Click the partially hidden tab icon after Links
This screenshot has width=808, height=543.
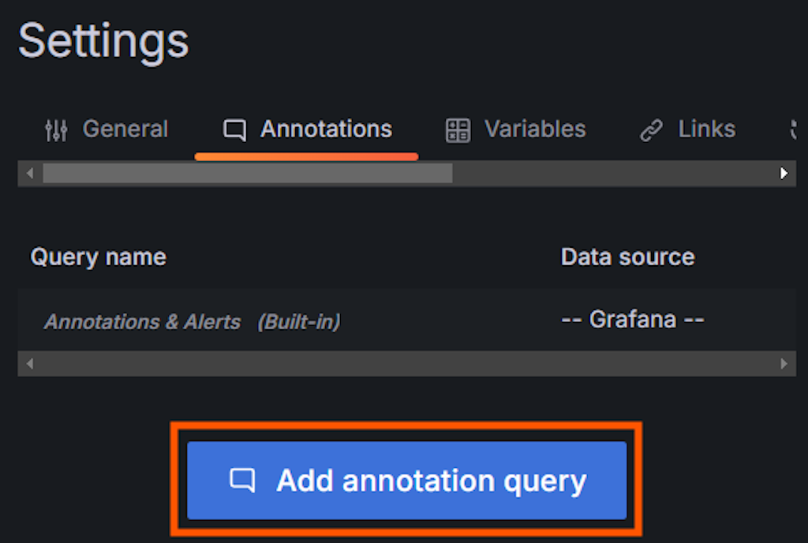pos(794,129)
